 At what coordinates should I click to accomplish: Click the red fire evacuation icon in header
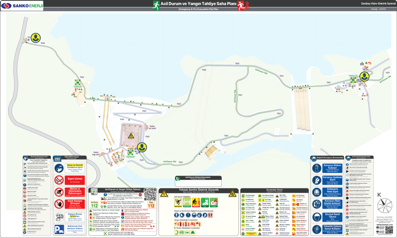(x=241, y=5)
